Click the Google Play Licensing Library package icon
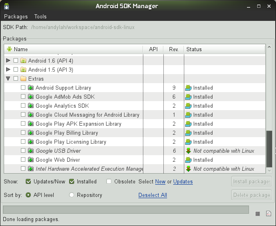The image size is (276, 226). 31,142
